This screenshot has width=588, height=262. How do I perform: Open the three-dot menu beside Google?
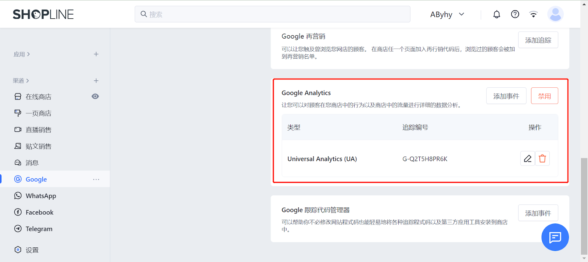pyautogui.click(x=96, y=179)
